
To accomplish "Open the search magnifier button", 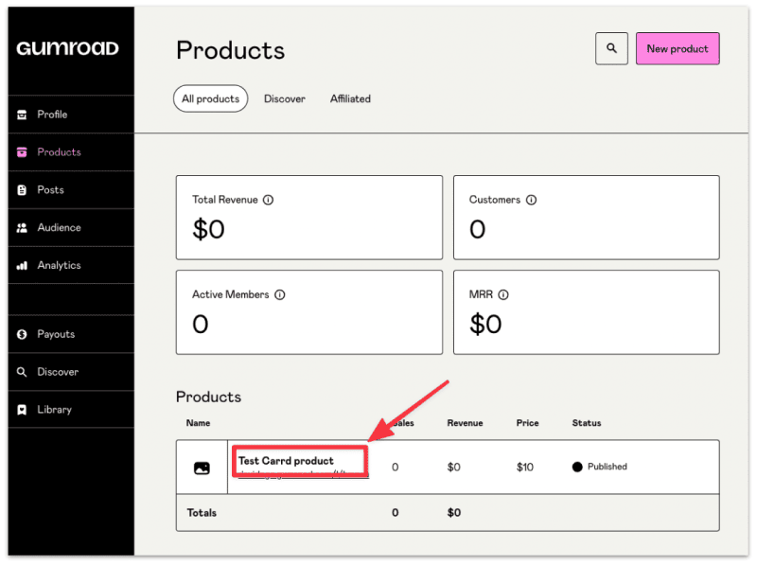I will coord(611,48).
